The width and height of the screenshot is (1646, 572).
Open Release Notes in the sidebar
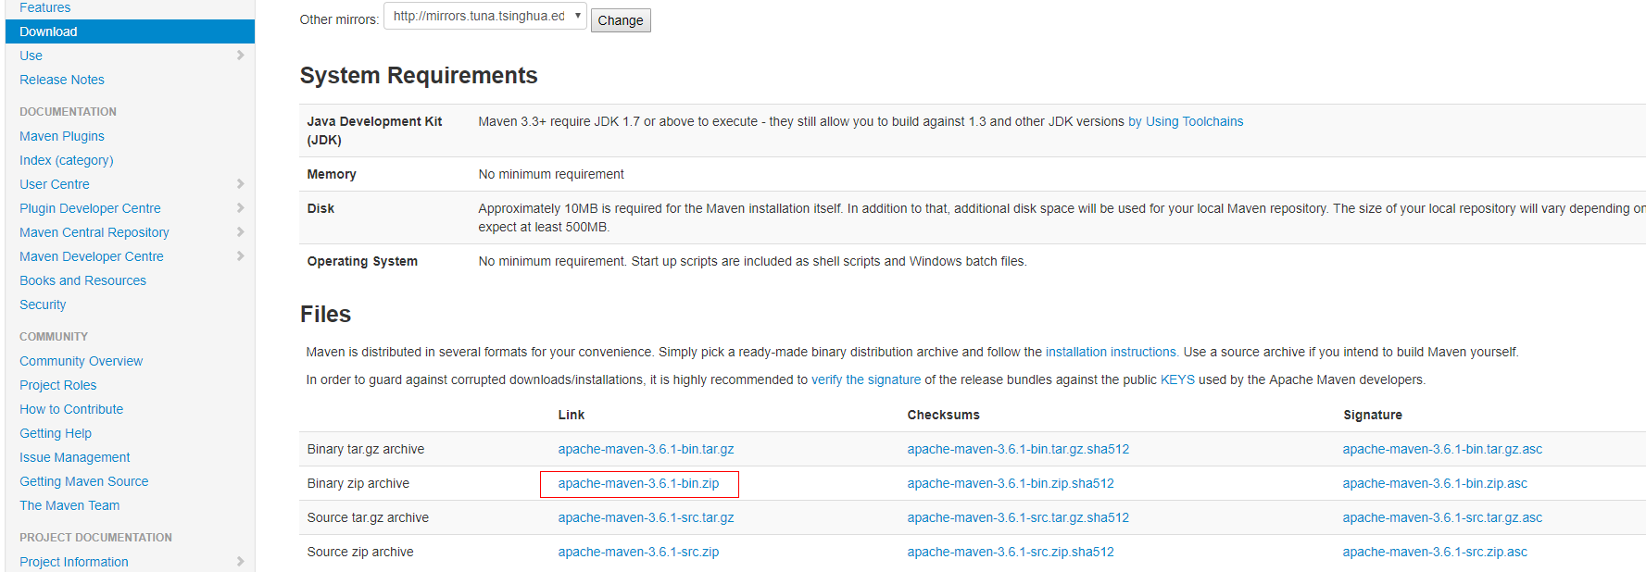click(62, 80)
